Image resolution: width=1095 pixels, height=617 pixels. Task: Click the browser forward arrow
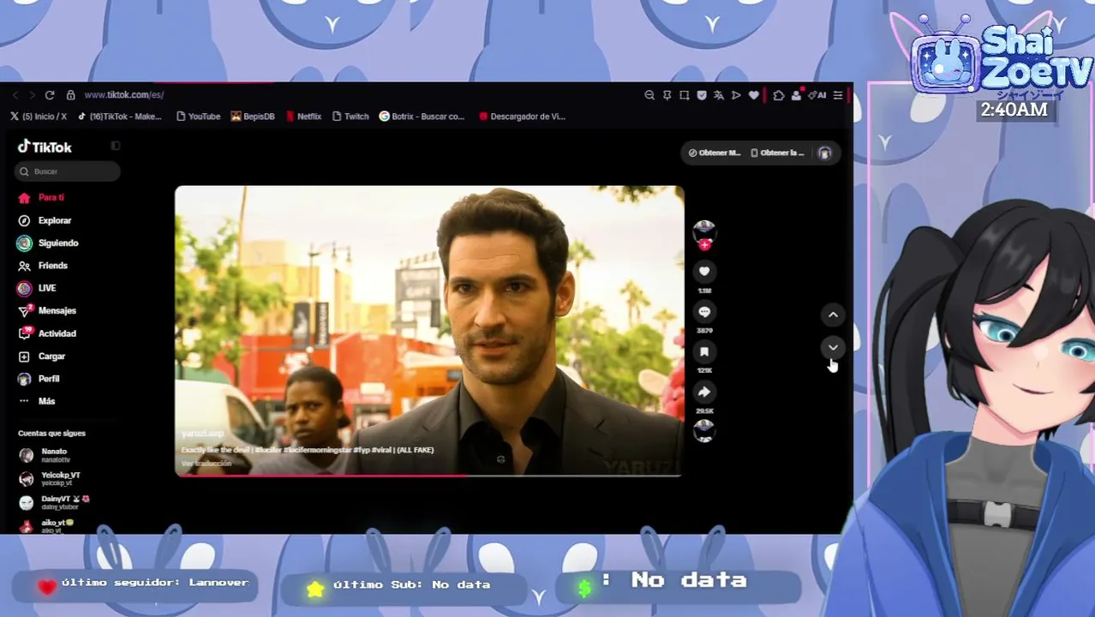pyautogui.click(x=32, y=95)
